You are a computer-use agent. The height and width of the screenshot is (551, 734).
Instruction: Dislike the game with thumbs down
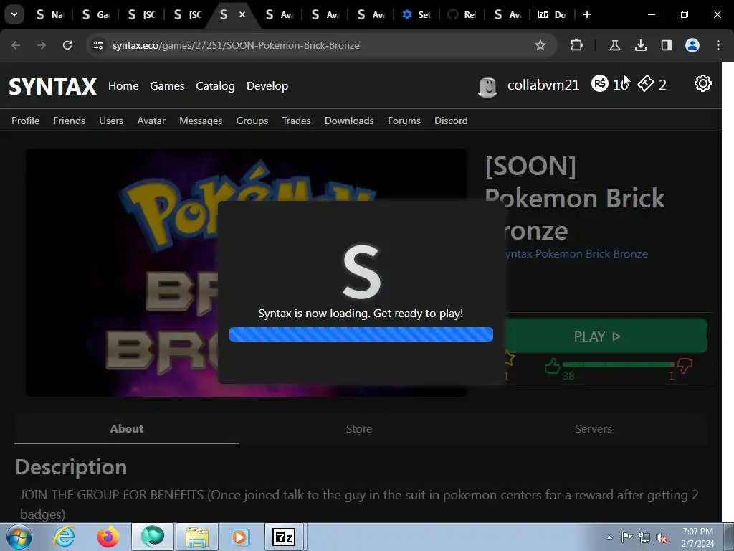pos(685,365)
